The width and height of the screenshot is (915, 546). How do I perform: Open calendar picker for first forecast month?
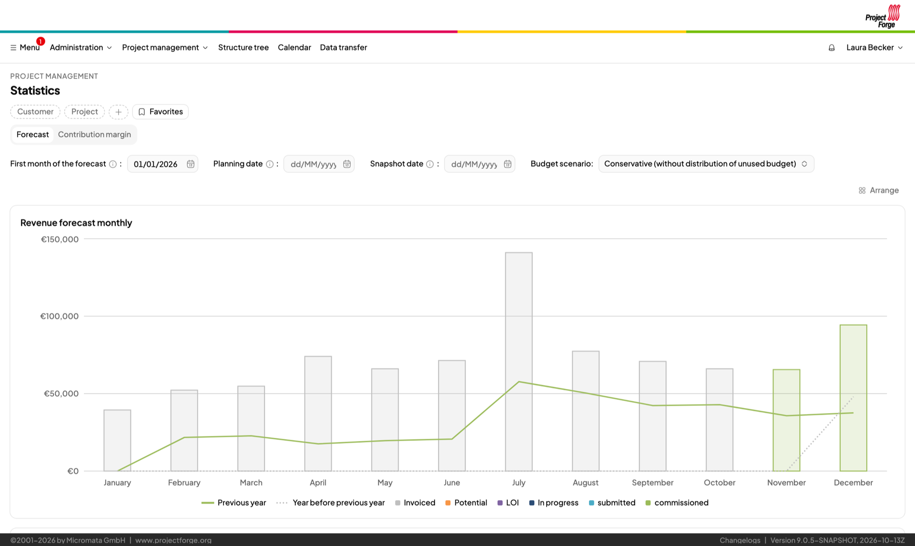191,164
